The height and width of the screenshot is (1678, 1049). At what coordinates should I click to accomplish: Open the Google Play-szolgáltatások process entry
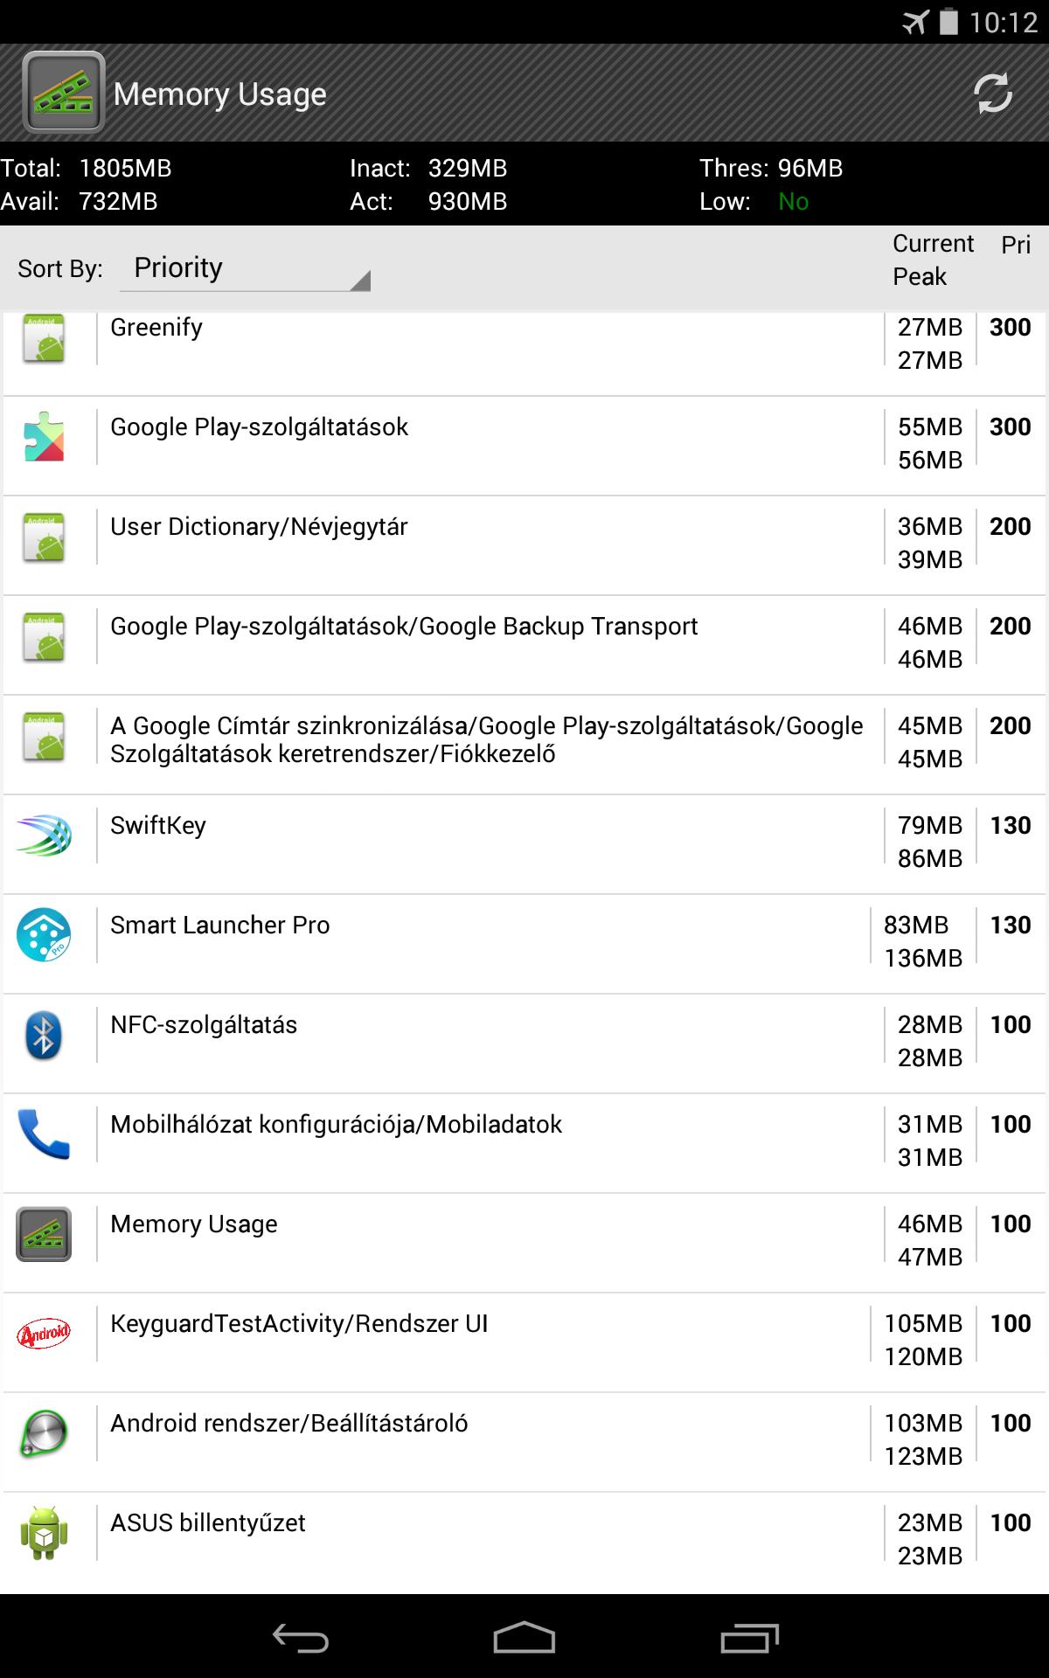tap(524, 446)
